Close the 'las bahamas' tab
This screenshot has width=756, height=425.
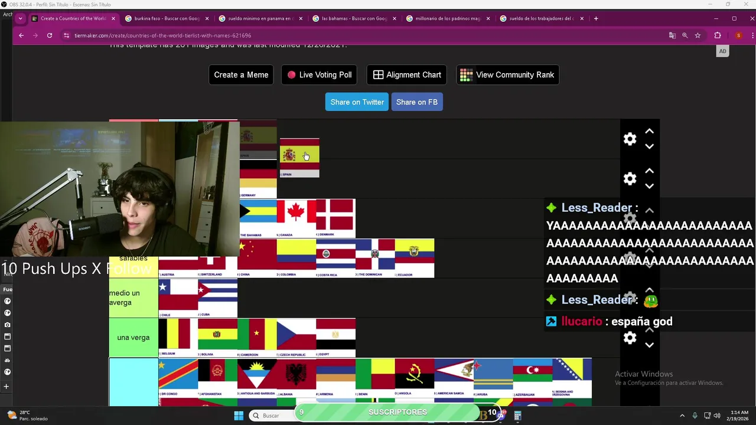click(395, 18)
